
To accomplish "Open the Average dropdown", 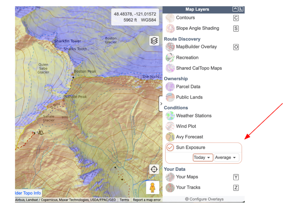I will point(226,158).
